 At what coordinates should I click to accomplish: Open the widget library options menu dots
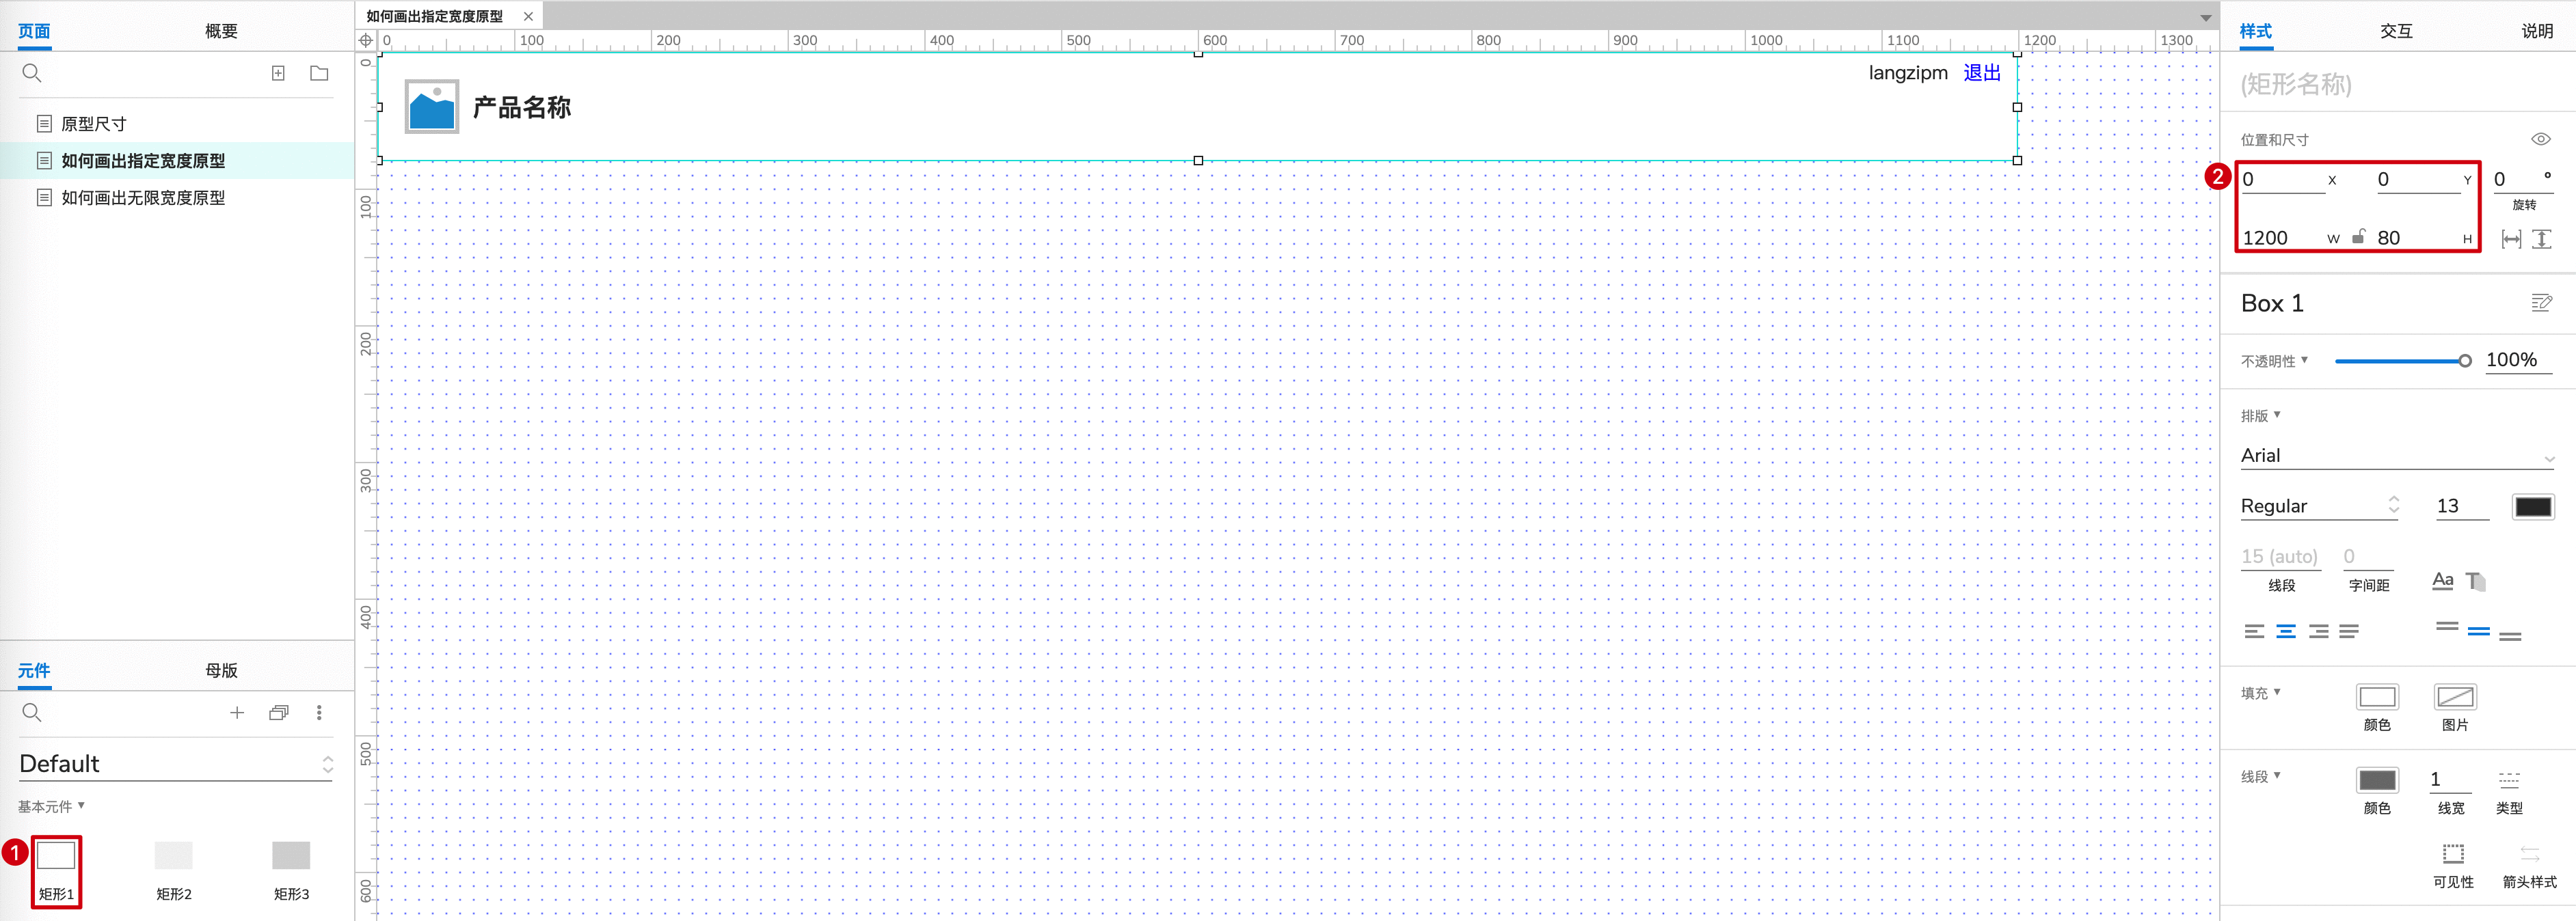pos(319,712)
